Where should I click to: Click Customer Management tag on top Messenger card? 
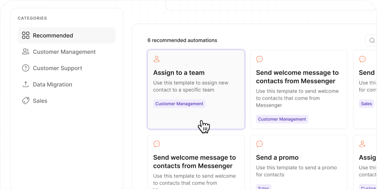point(282,119)
